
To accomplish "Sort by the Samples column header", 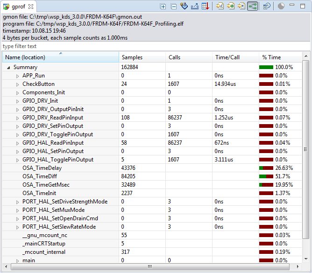I will [x=142, y=57].
